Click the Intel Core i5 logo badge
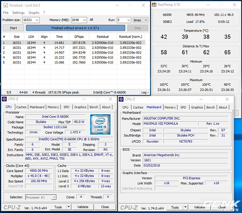The height and width of the screenshot is (213, 242). click(100, 124)
